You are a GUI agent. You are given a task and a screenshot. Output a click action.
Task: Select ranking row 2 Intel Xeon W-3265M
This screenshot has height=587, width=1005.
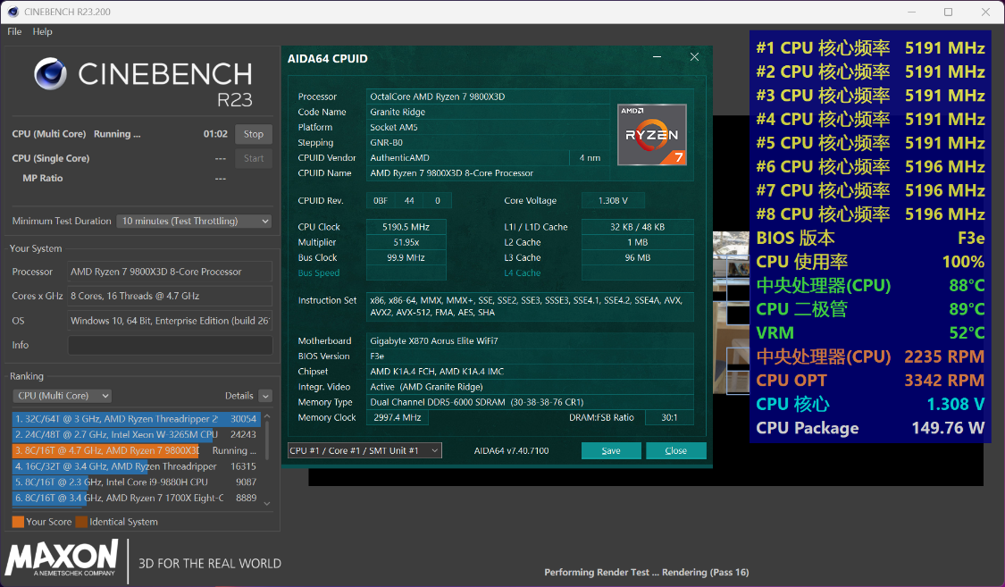click(136, 434)
